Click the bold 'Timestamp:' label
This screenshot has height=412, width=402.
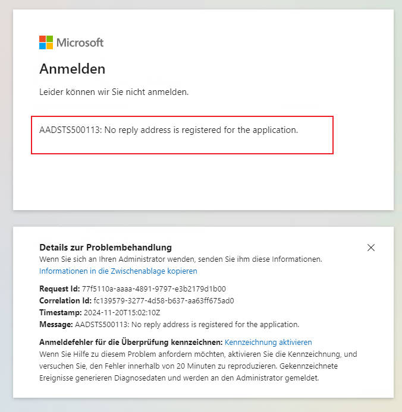pos(60,312)
